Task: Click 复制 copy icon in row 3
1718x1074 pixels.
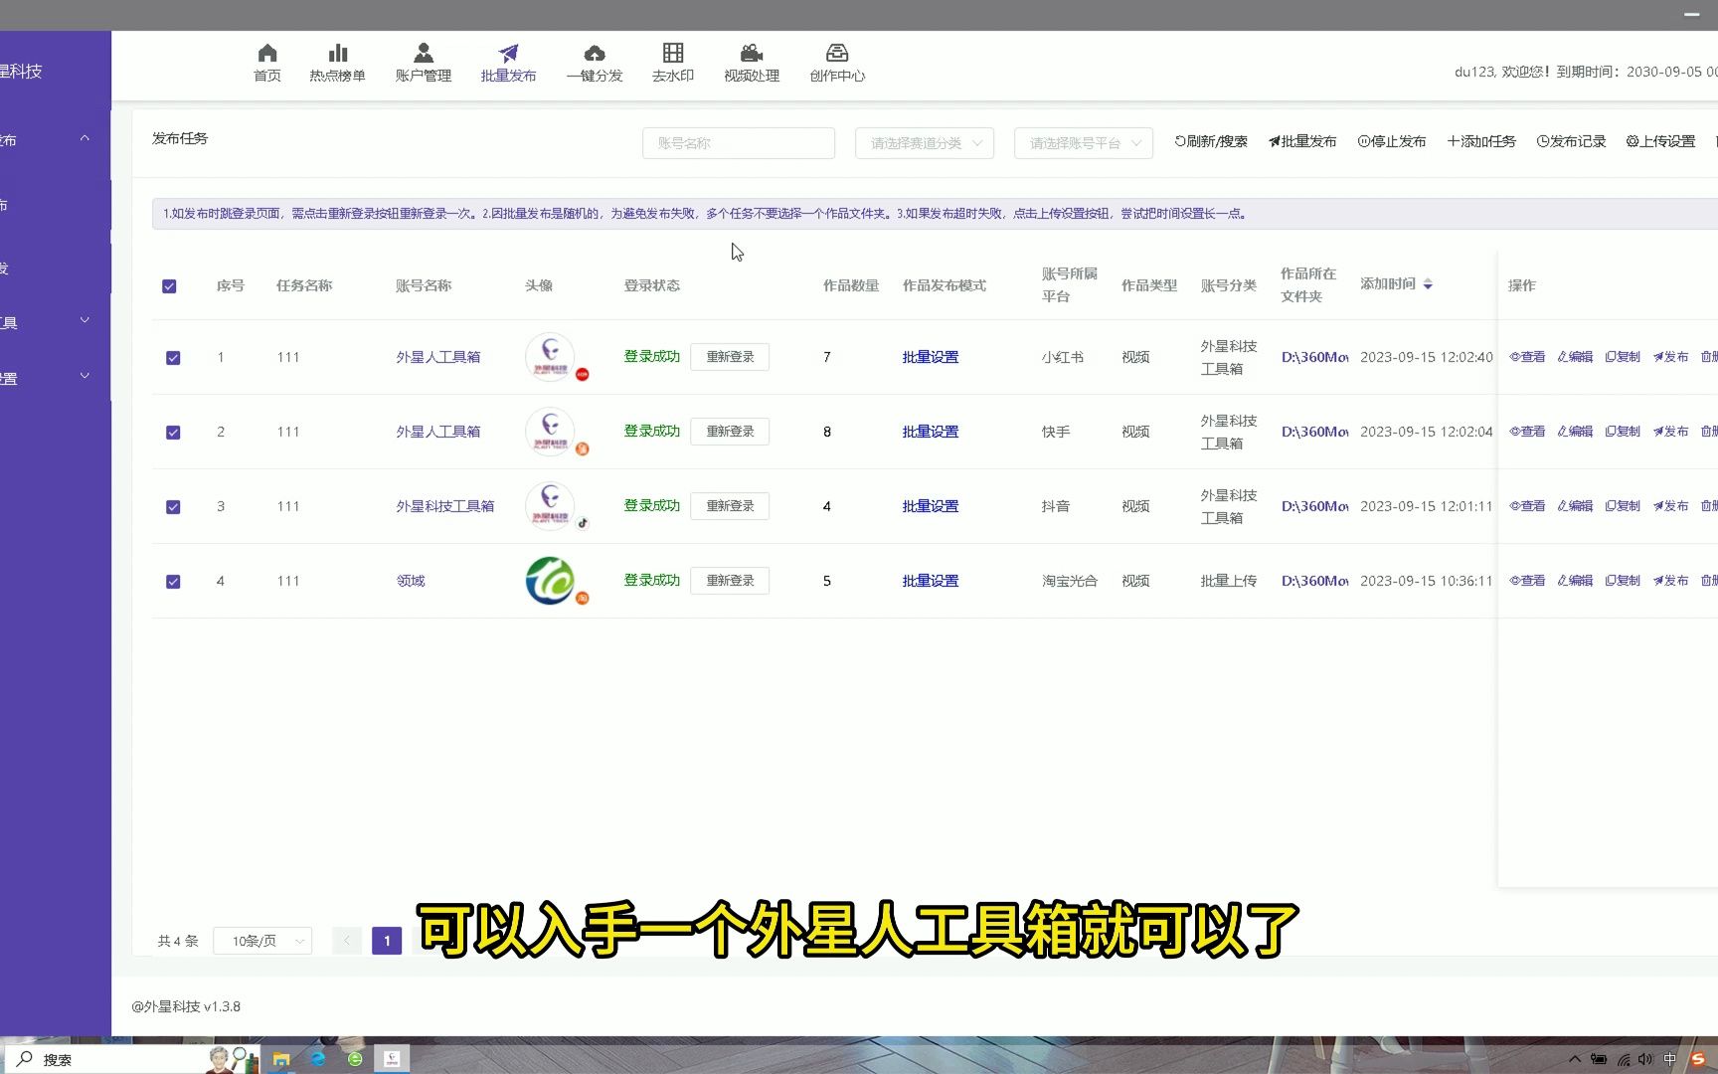Action: tap(1623, 506)
